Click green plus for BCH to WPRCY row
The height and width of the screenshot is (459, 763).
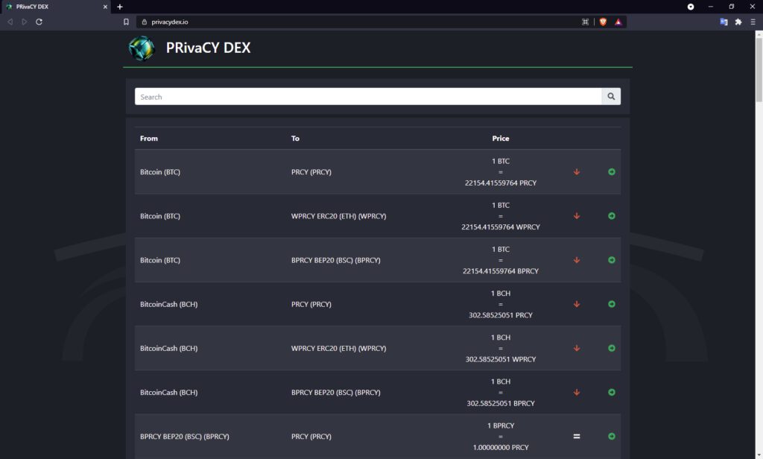[x=612, y=348]
